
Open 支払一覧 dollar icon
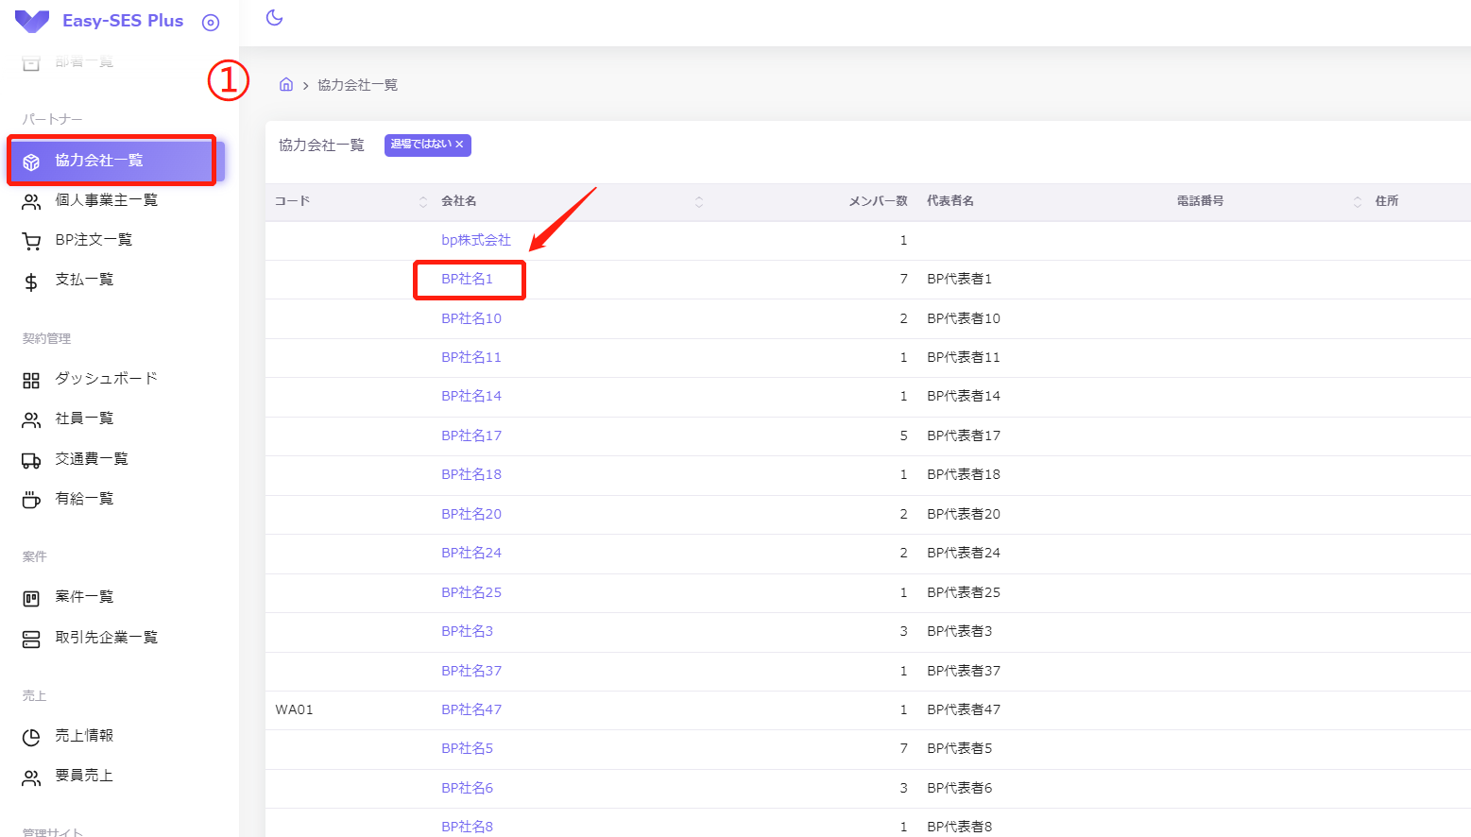(31, 282)
